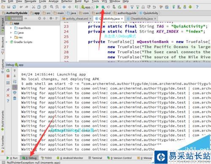
Task: Click the Print icon in Debug console
Action: point(15,93)
